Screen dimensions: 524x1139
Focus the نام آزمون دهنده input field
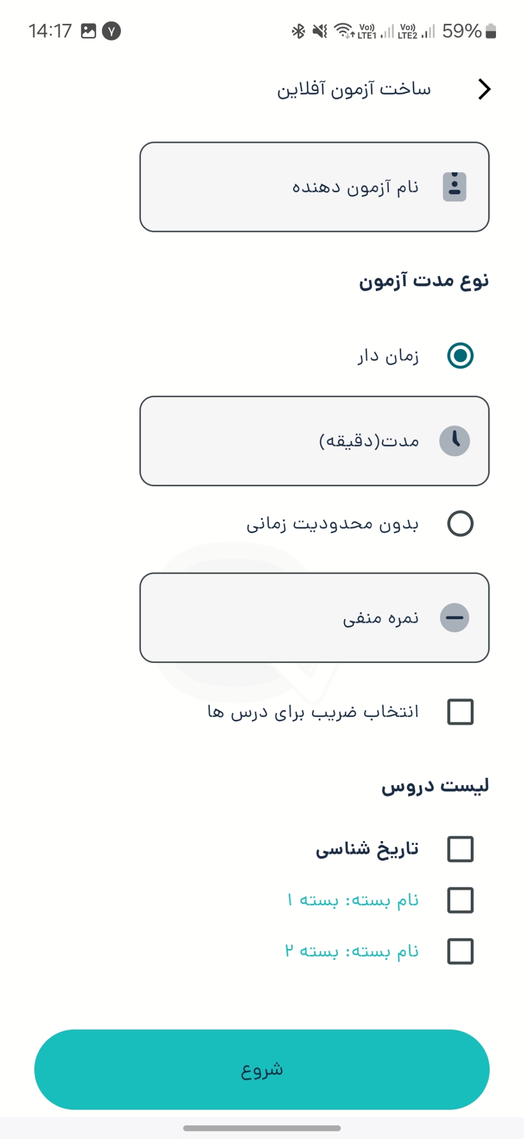coord(314,187)
